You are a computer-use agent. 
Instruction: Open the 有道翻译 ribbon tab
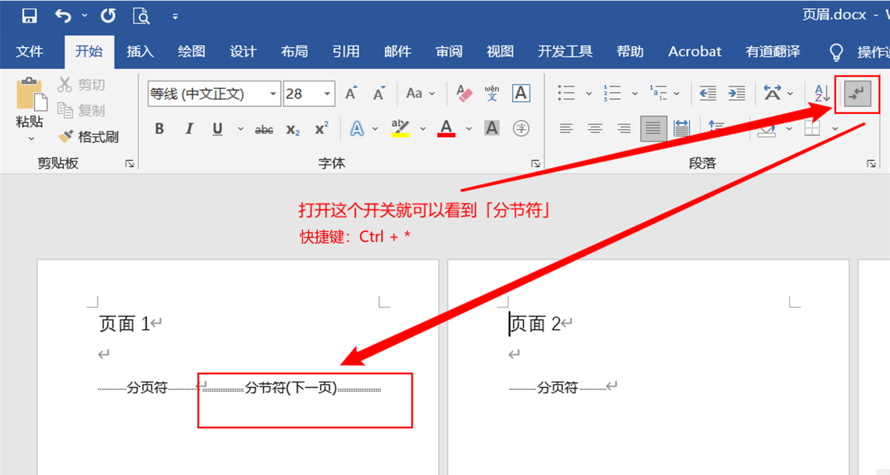773,52
